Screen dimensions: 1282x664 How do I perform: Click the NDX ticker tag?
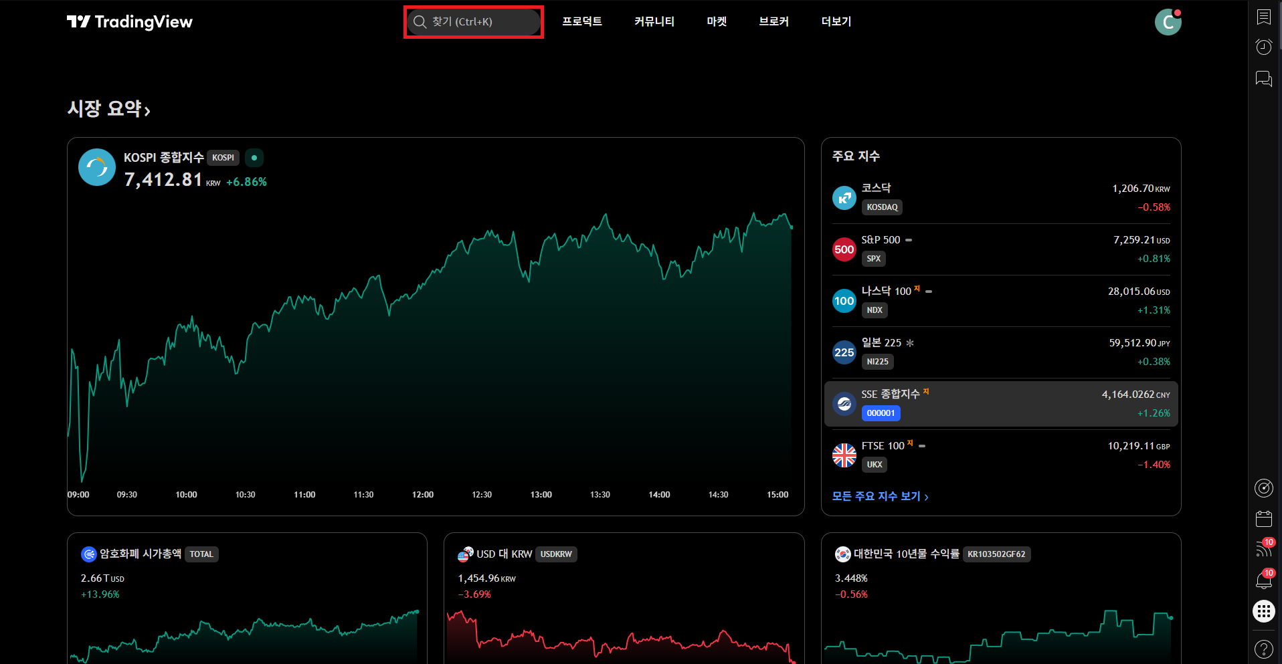tap(875, 310)
